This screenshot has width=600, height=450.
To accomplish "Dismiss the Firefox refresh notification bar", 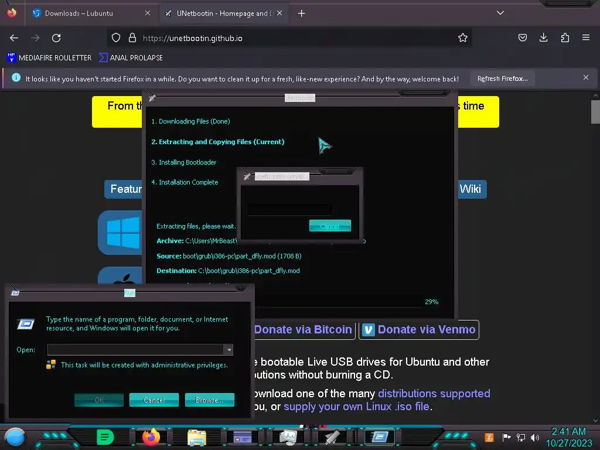I will [586, 78].
